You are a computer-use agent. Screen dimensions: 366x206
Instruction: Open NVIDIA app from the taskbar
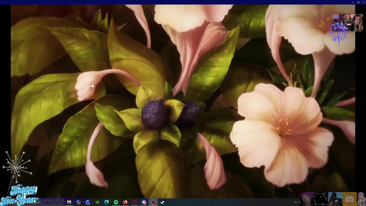[97, 202]
